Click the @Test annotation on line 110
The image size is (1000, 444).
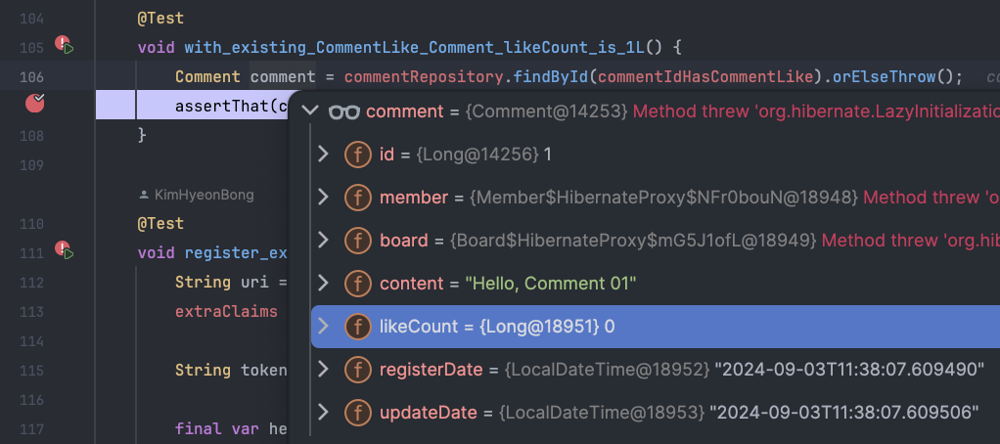(160, 224)
